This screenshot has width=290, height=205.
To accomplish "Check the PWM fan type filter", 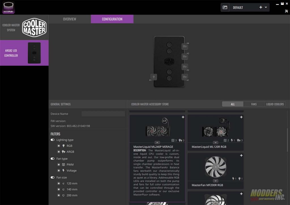I will [x=59, y=165].
